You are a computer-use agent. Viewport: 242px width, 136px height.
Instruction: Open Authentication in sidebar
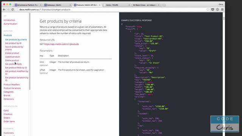point(11,24)
